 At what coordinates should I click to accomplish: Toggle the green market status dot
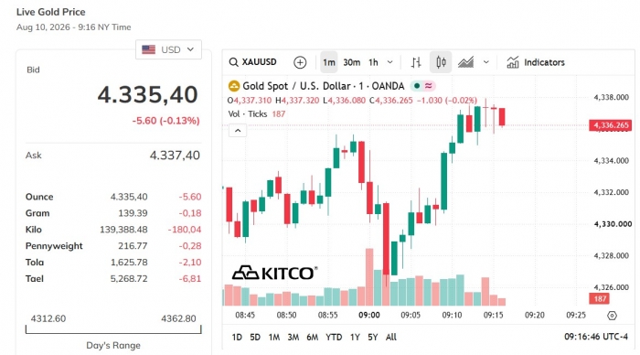click(x=417, y=86)
